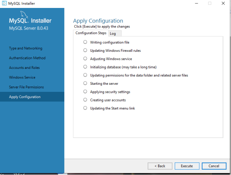Open Accounts and Roles step
Viewport: 231px width, 175px height.
(x=24, y=68)
